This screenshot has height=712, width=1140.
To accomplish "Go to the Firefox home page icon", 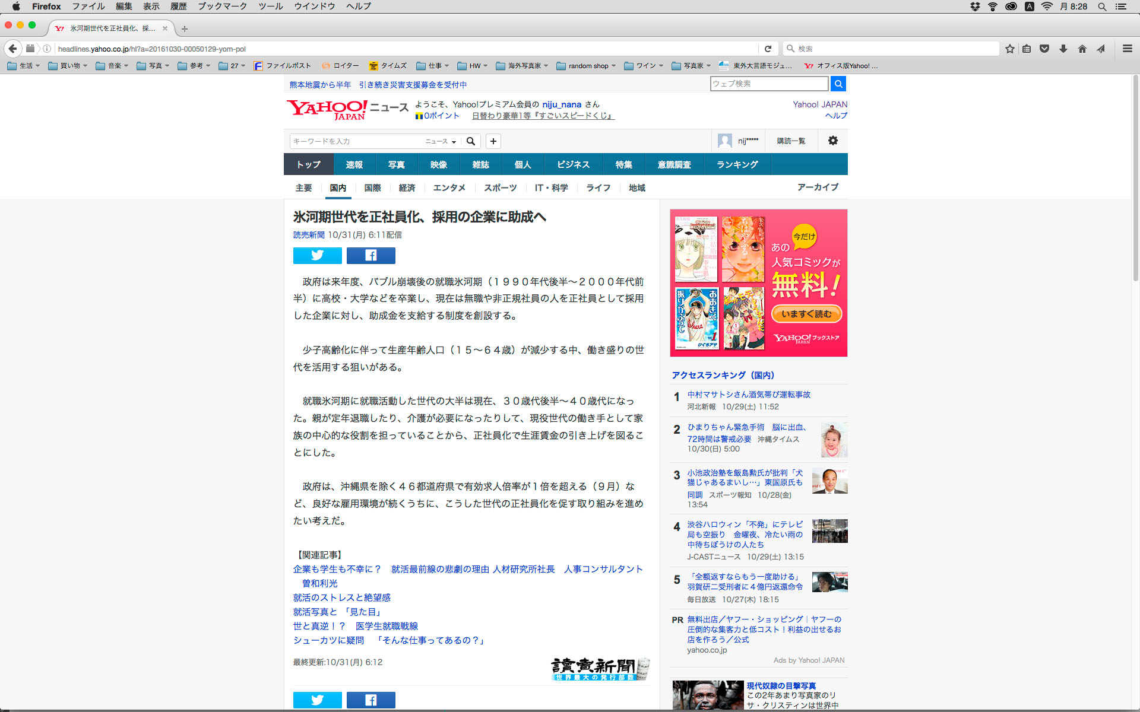I will click(x=1082, y=49).
